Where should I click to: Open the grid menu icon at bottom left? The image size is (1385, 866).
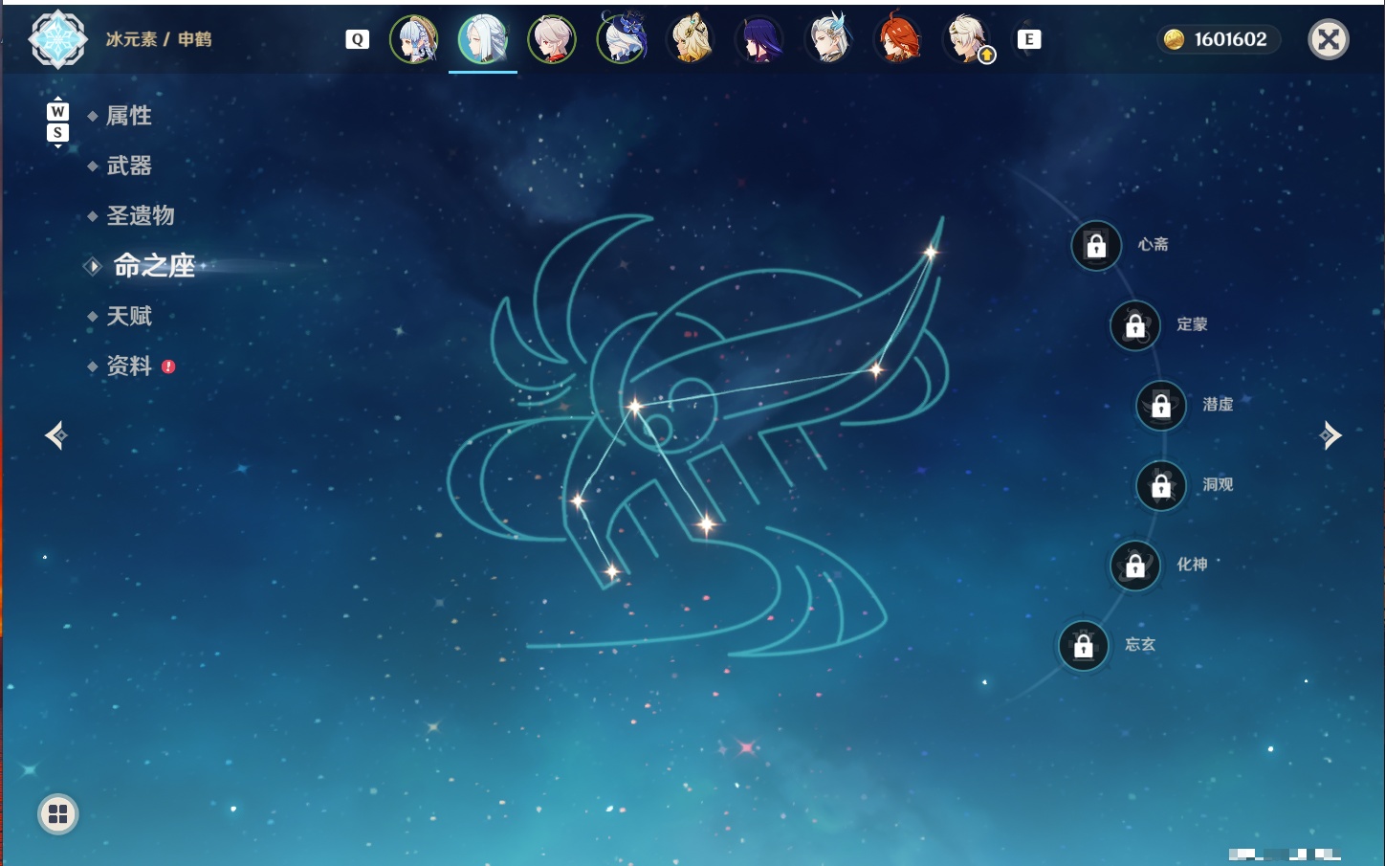click(x=58, y=814)
